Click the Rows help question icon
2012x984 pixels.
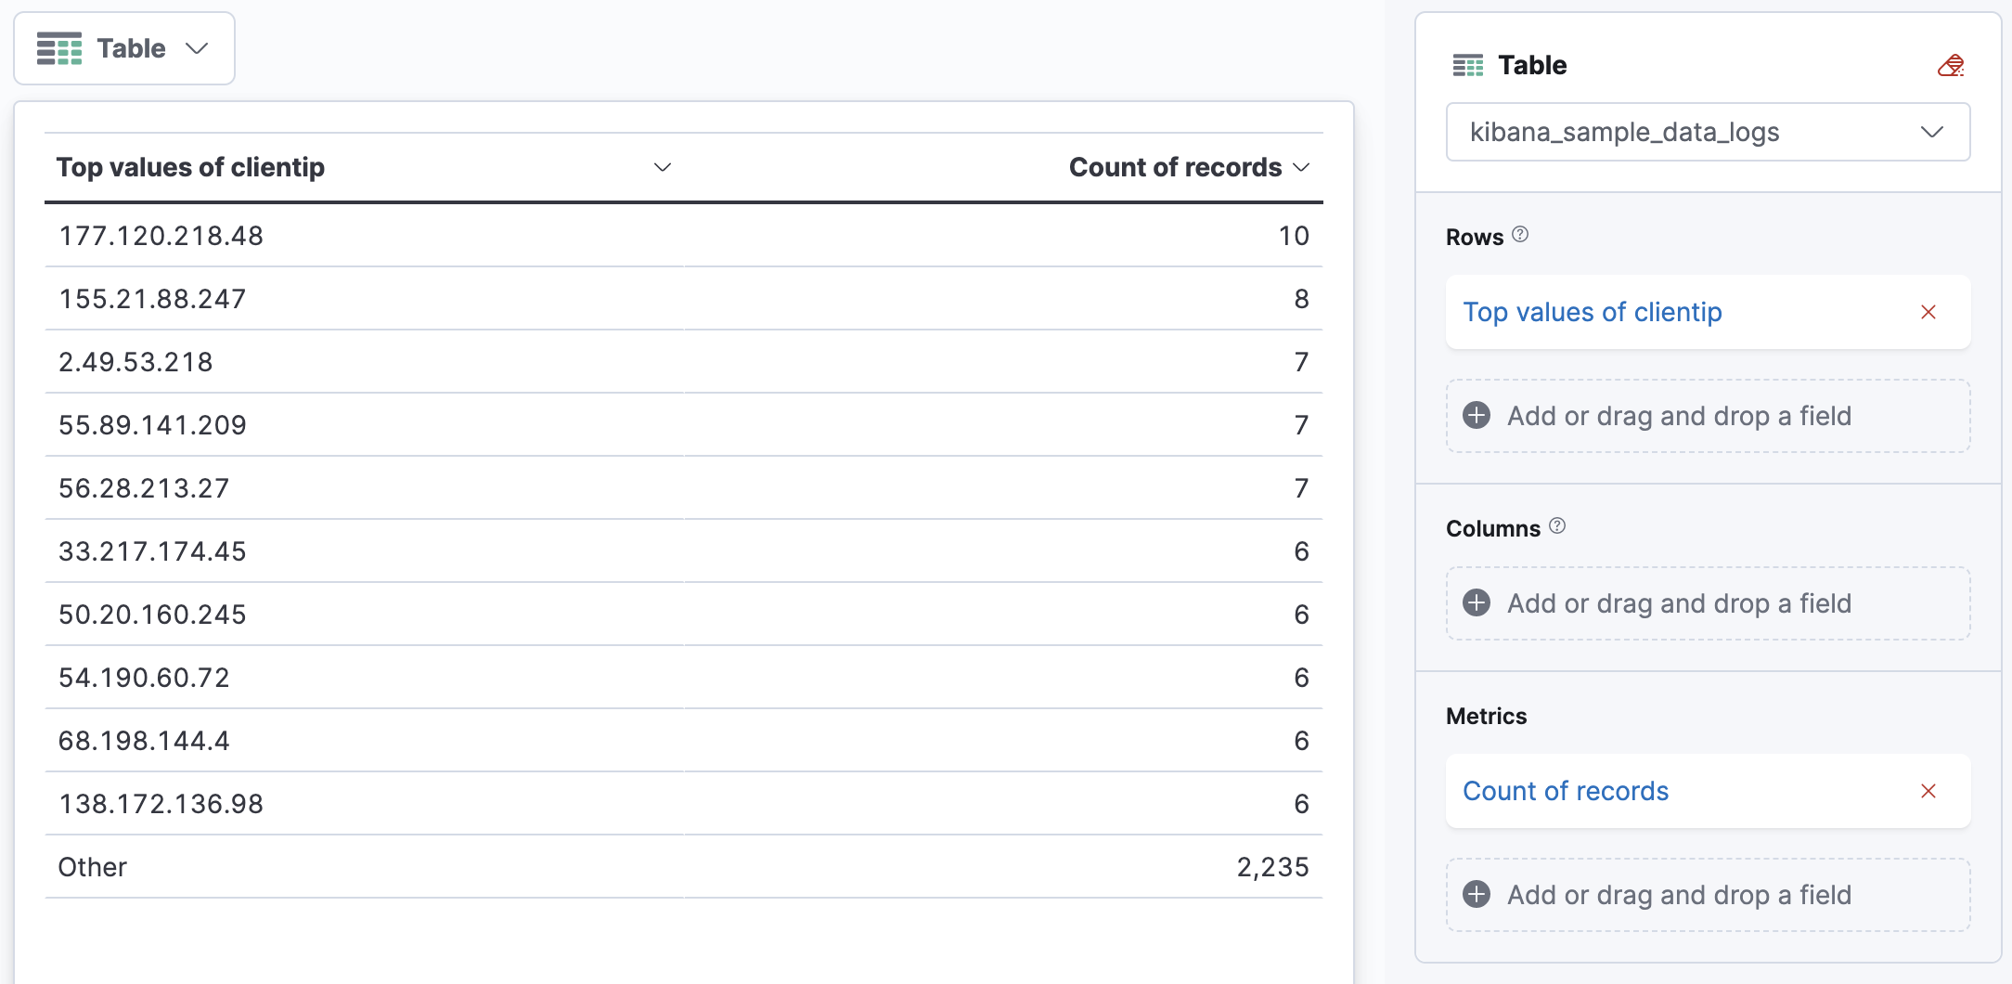1520,235
